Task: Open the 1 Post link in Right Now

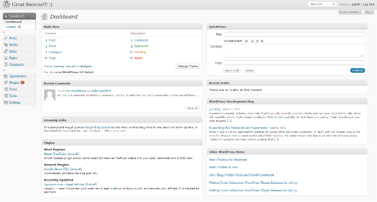Action: [51, 40]
